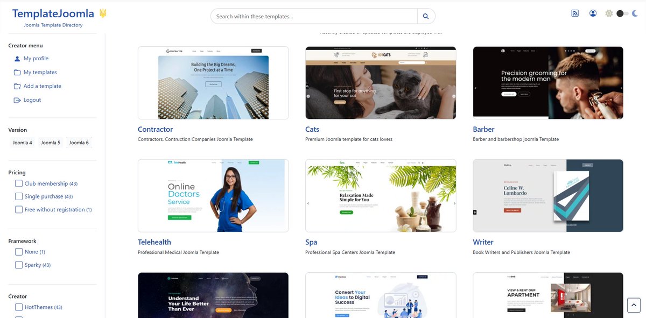The width and height of the screenshot is (646, 318).
Task: Check the None framework filter
Action: tap(19, 252)
